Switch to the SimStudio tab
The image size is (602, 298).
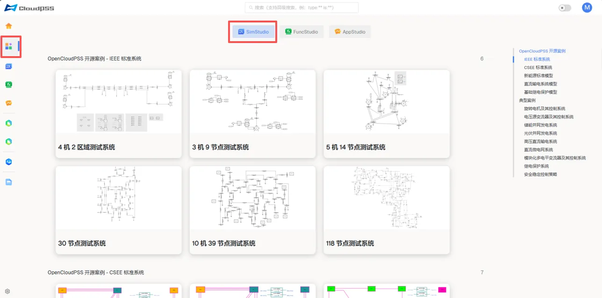pyautogui.click(x=253, y=32)
